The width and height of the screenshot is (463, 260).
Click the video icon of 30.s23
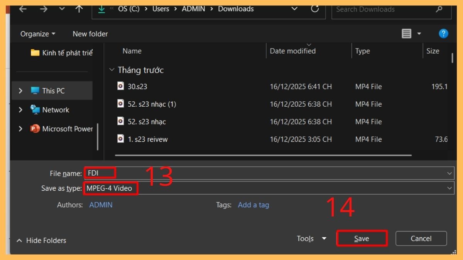(121, 86)
